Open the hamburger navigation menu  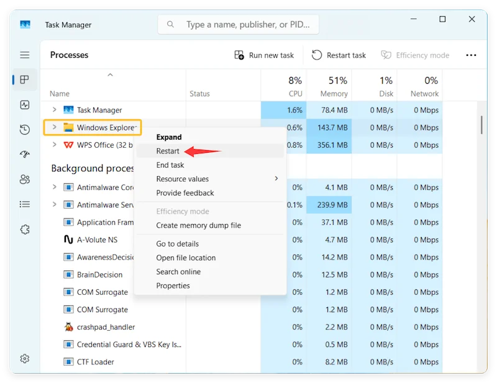(25, 55)
